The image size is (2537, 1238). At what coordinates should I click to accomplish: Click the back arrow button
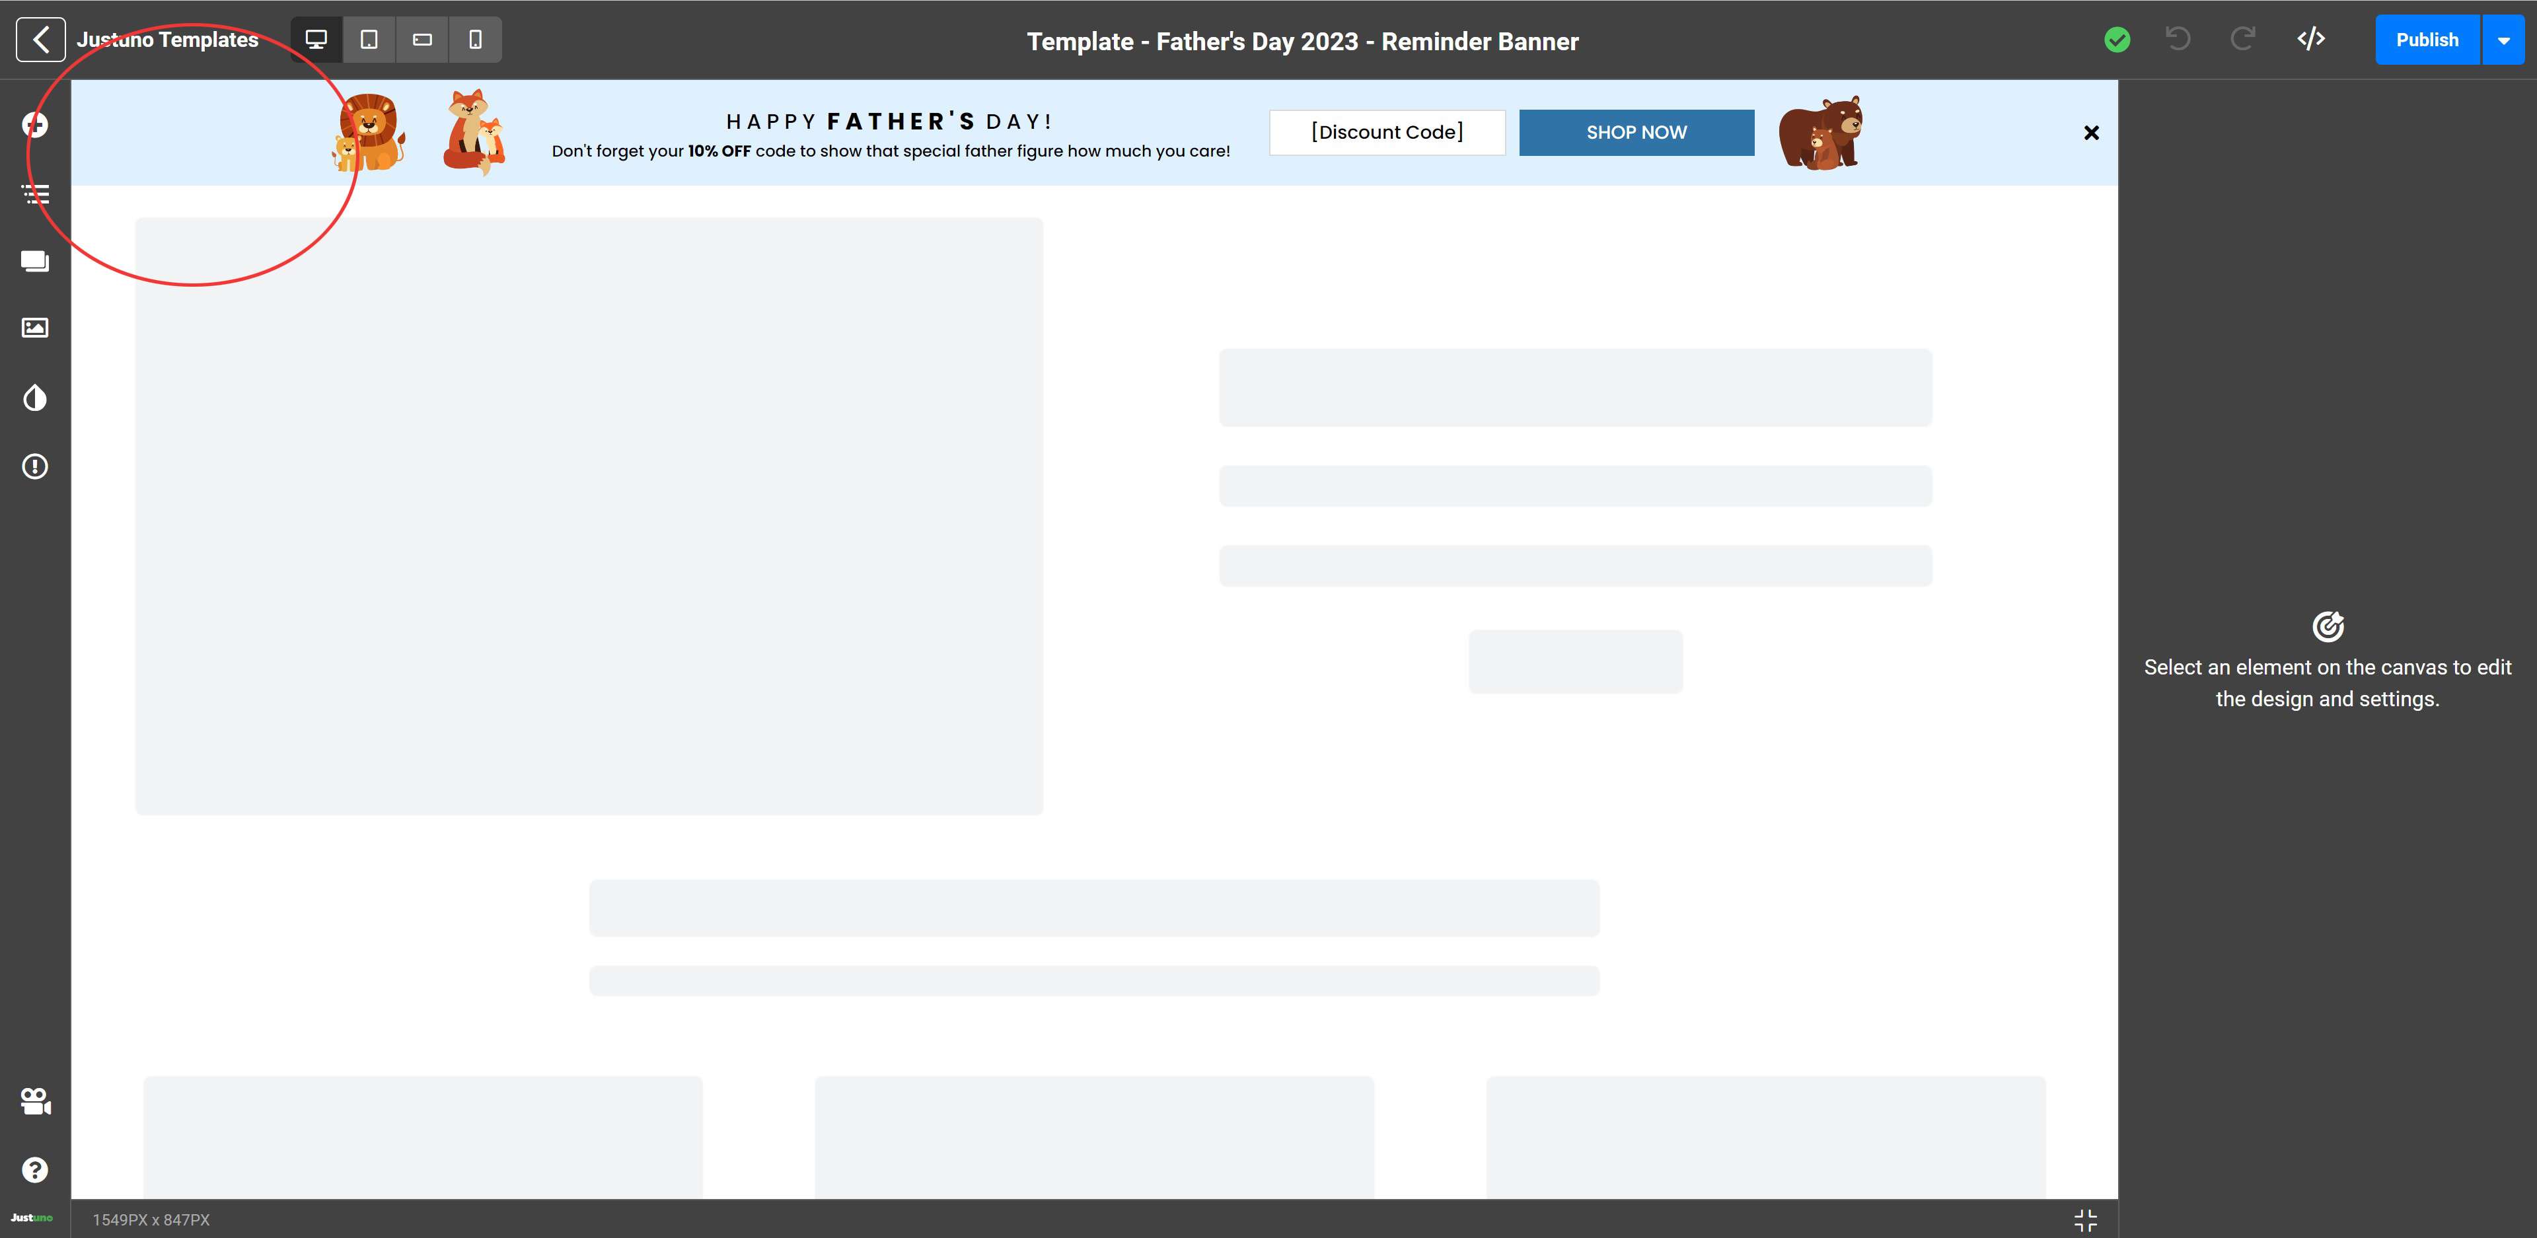tap(40, 40)
